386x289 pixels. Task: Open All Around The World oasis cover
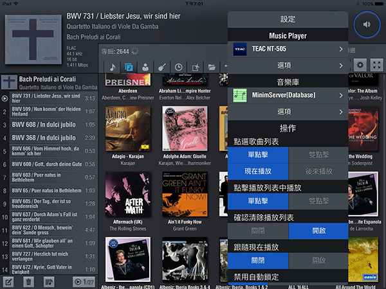[363, 259]
